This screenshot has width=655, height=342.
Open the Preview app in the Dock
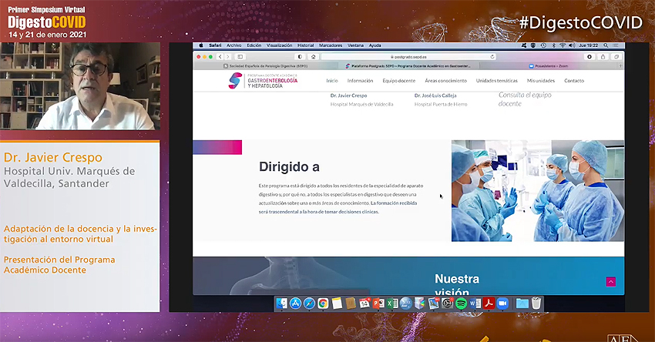pyautogui.click(x=434, y=303)
